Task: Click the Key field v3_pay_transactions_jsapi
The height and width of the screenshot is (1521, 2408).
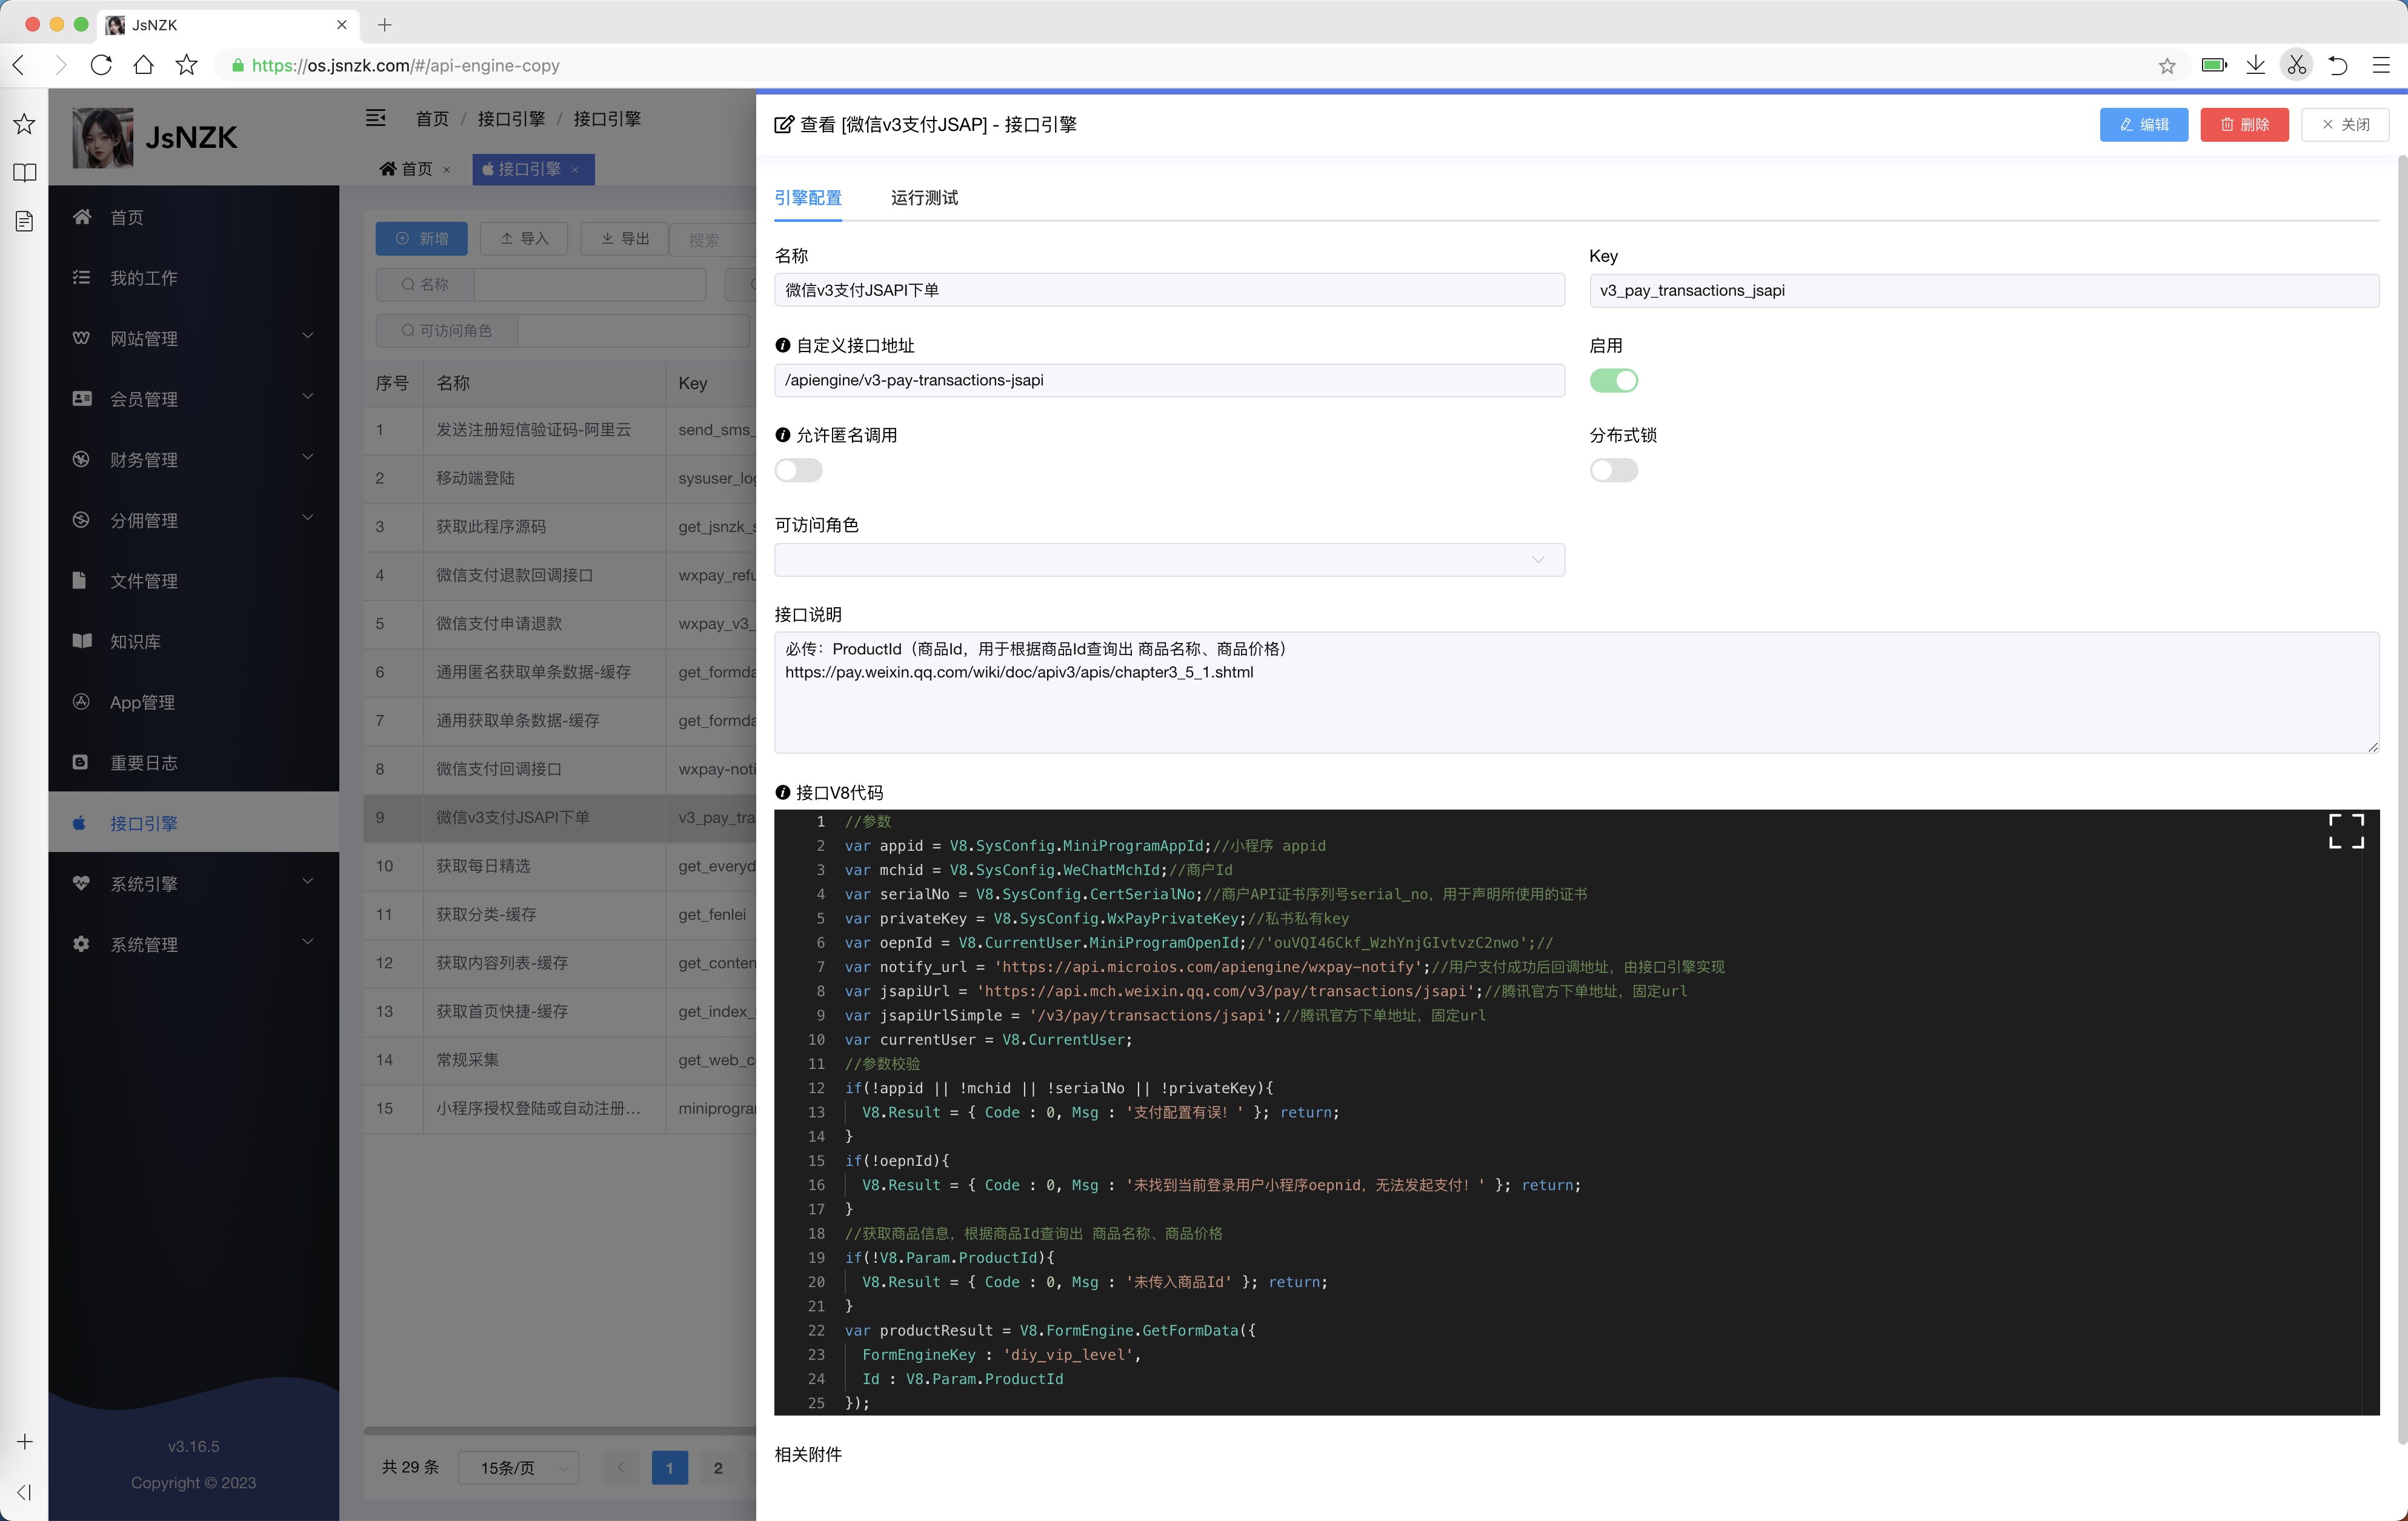Action: click(1983, 291)
